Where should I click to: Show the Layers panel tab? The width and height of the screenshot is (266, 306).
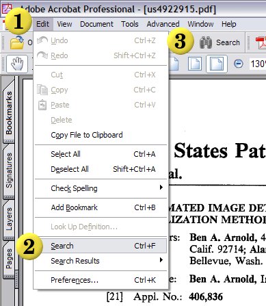(x=9, y=219)
